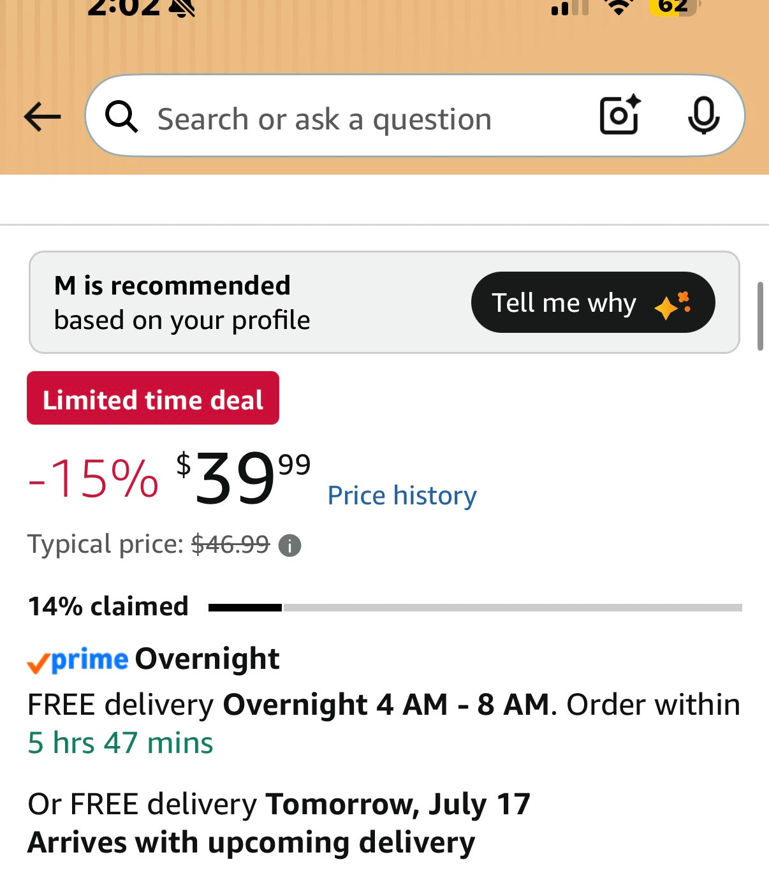Viewport: 769px width, 871px height.
Task: Tap Tomorrow, July 17 delivery option
Action: click(x=398, y=804)
